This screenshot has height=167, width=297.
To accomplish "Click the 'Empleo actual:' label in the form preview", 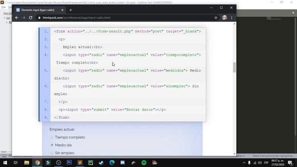I will (62, 129).
